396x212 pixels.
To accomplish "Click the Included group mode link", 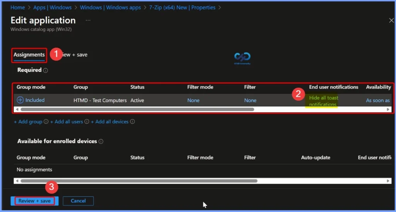I will 35,100.
